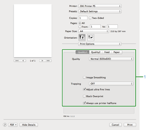The height and width of the screenshot is (130, 153).
Task: Switch to the Quality2 tab
Action: 96,52
